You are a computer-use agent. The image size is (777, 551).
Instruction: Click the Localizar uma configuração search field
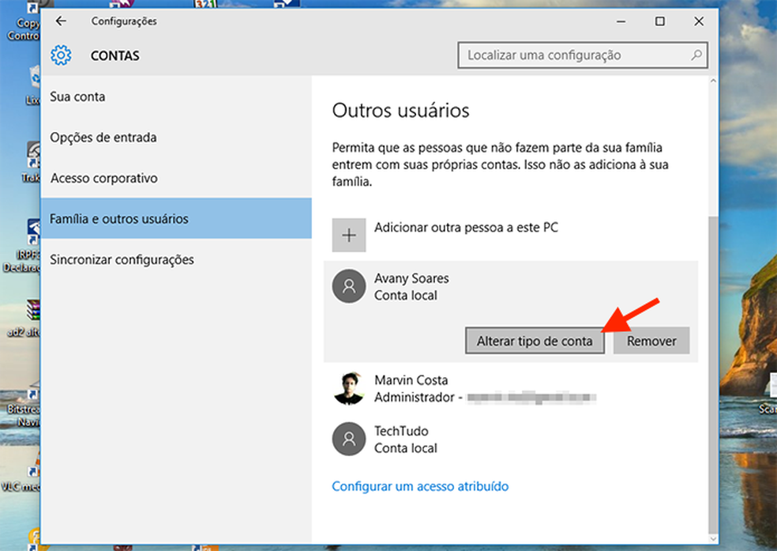(x=576, y=55)
